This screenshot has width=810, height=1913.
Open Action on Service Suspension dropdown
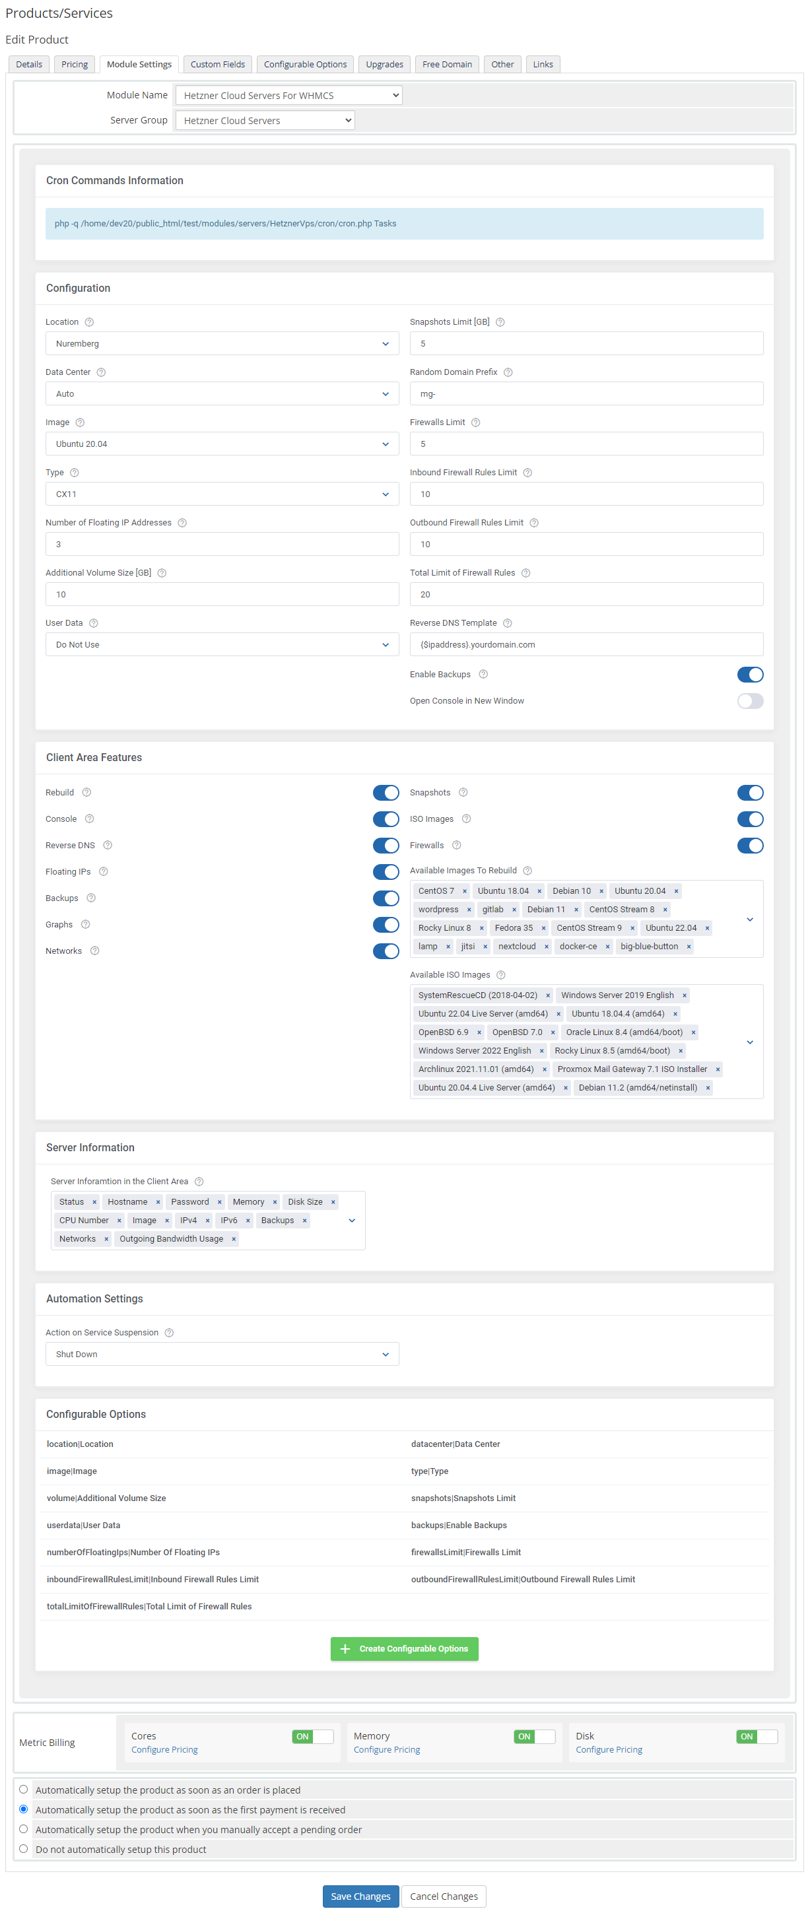point(222,1353)
